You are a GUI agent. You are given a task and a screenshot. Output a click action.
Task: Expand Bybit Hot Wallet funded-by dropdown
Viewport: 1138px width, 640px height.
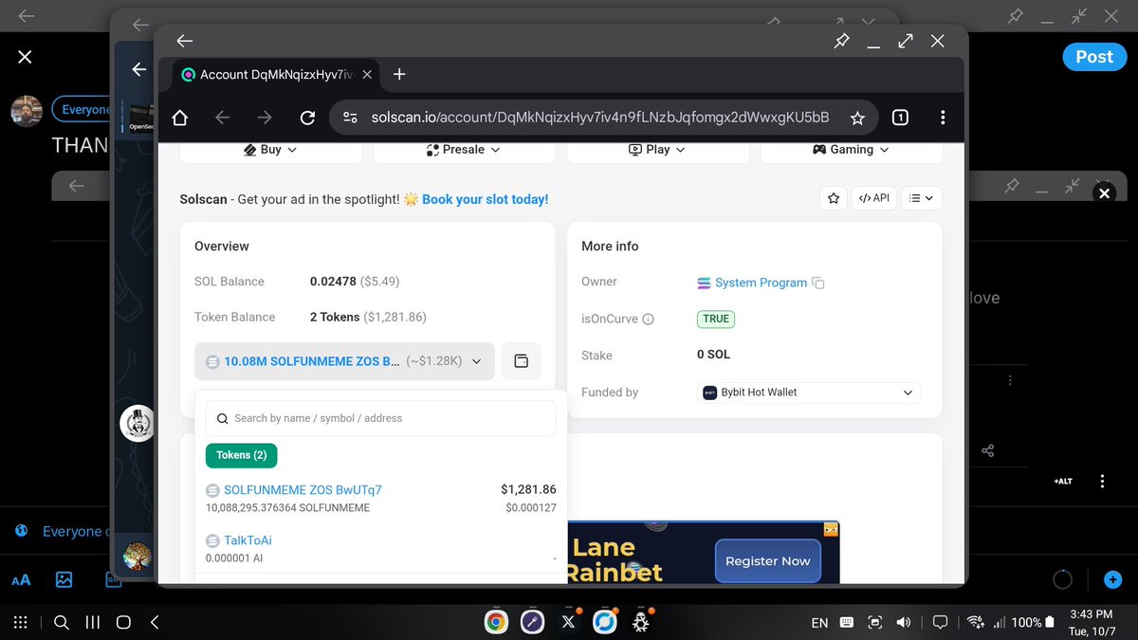pyautogui.click(x=808, y=393)
